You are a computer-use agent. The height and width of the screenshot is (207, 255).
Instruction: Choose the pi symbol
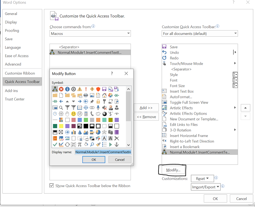80,145
